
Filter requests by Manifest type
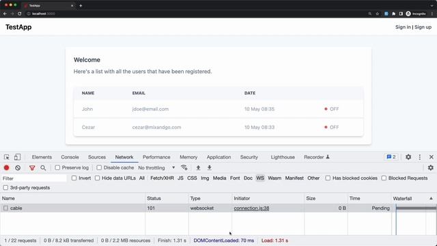coord(294,178)
